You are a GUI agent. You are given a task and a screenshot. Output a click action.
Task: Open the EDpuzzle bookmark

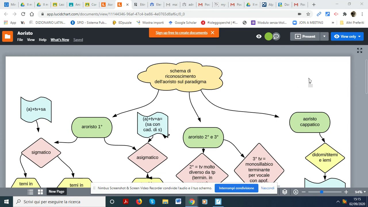[x=122, y=22]
